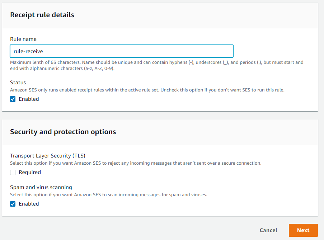Click the Enabled label under Spam scanning
Image resolution: width=324 pixels, height=240 pixels.
coord(29,204)
